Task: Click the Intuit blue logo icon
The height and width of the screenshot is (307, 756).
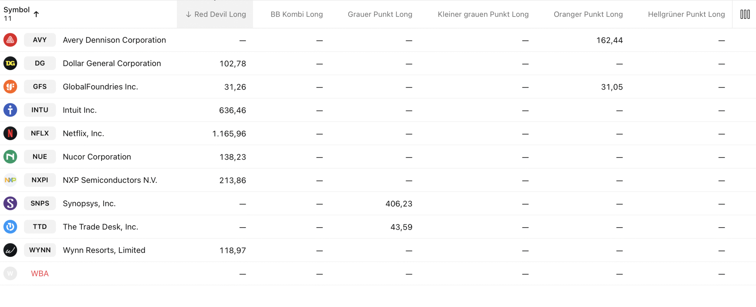Action: 10,110
